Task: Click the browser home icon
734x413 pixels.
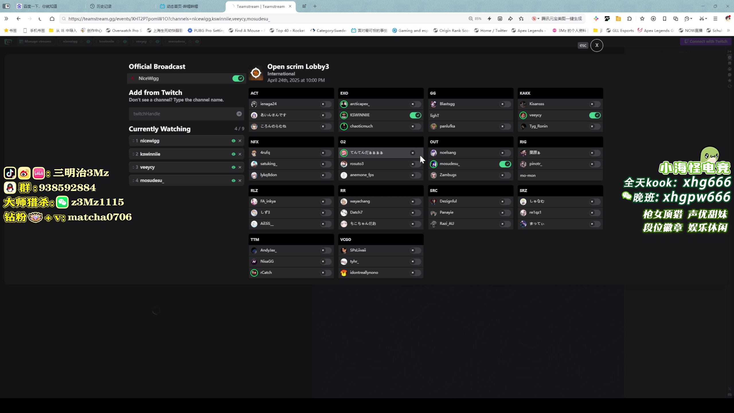Action: pyautogui.click(x=52, y=19)
